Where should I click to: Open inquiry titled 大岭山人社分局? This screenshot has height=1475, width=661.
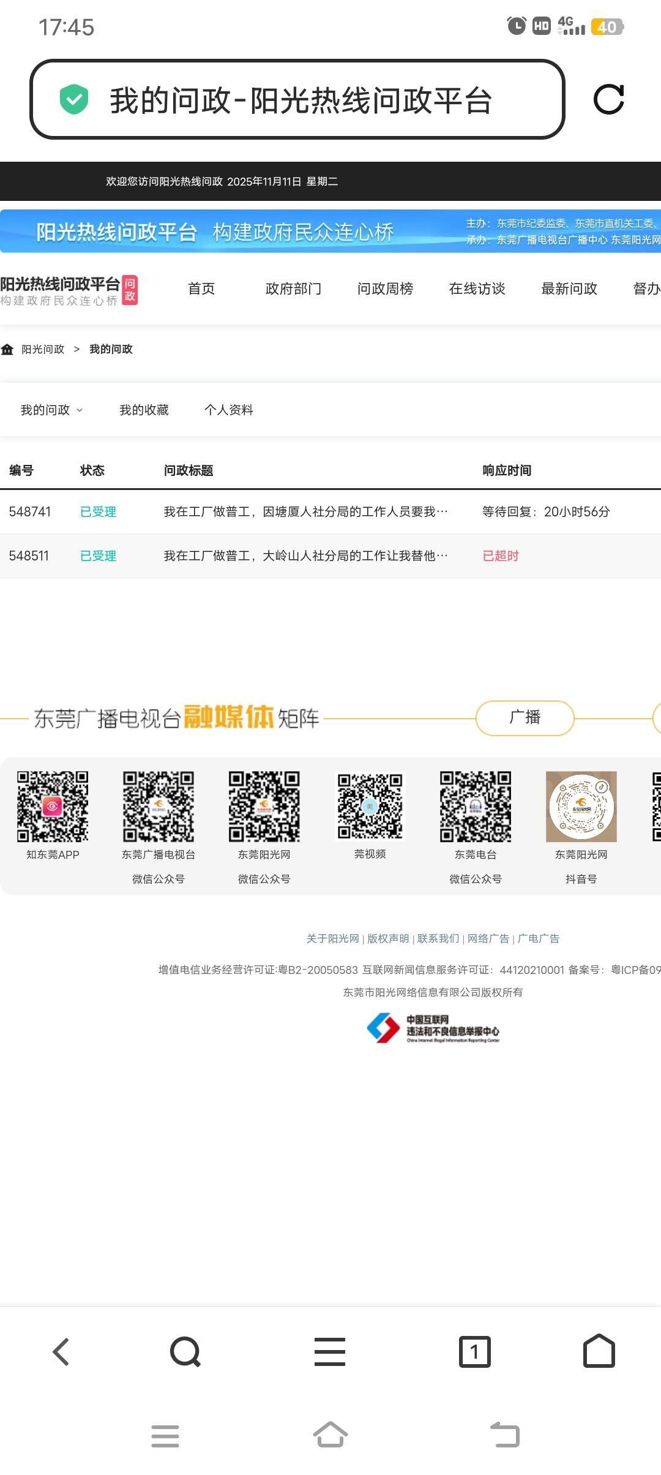click(305, 556)
